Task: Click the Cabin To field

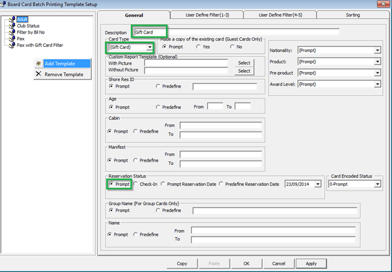Action: (221, 134)
